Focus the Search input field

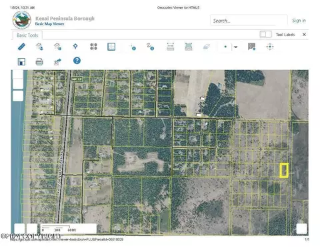[249, 21]
